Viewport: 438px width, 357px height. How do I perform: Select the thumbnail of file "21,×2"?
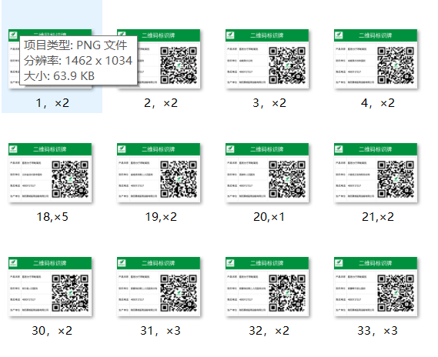pos(376,173)
